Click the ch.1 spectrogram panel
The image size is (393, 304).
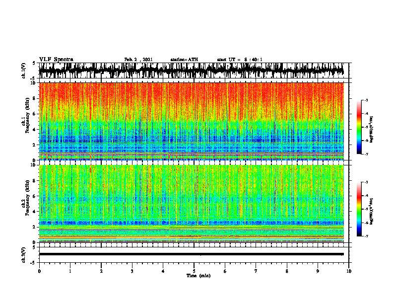(x=191, y=121)
